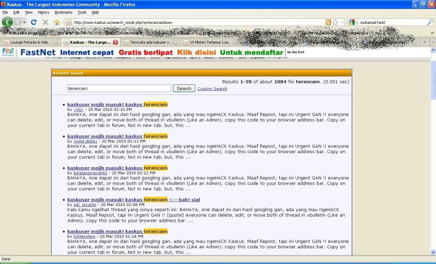The width and height of the screenshot is (436, 264).
Task: Click the Forward navigation arrow
Action: (18, 22)
